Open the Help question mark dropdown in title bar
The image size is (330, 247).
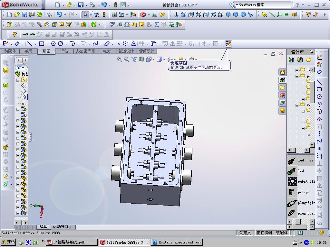pos(303,5)
